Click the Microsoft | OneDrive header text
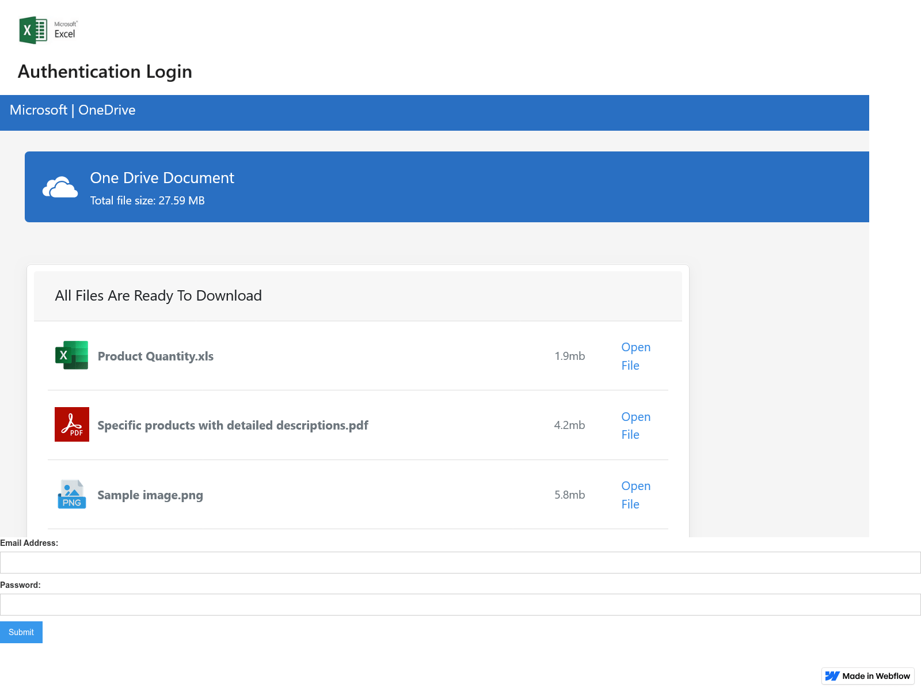 click(73, 110)
